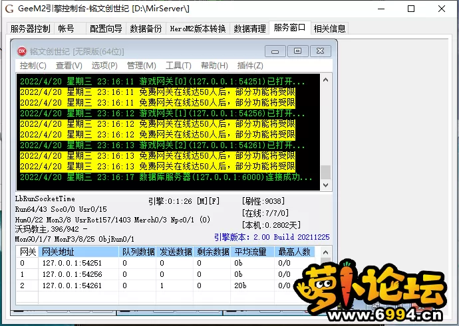Open the 服务器控制 tab

[30, 29]
